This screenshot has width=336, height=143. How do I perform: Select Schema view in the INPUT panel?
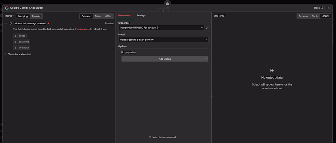[x=86, y=16]
